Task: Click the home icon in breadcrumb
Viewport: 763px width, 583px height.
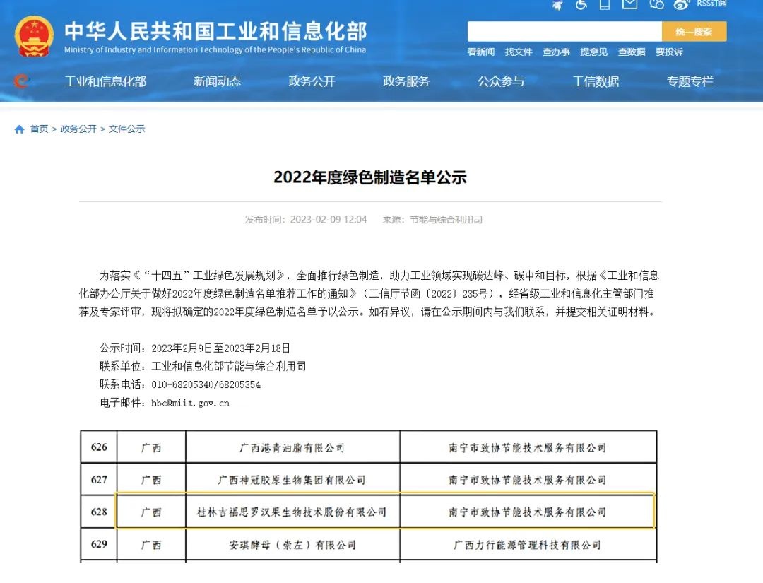Action: (20, 129)
